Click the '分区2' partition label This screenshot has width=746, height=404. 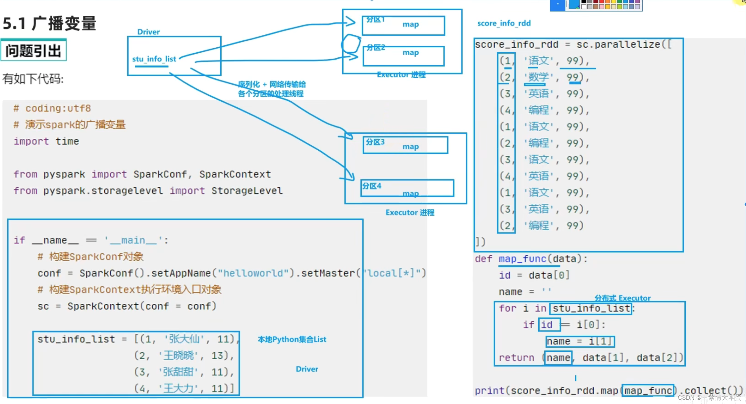pyautogui.click(x=376, y=47)
